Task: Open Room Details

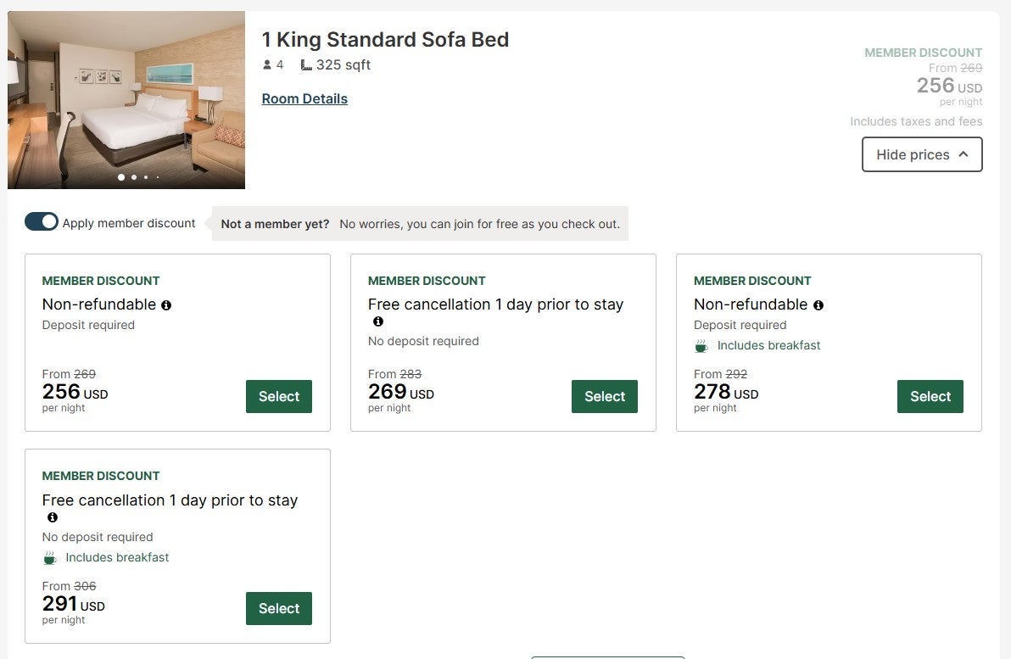Action: pos(304,98)
